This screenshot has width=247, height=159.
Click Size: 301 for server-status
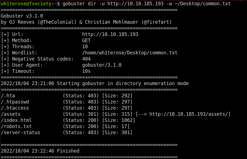117,132
